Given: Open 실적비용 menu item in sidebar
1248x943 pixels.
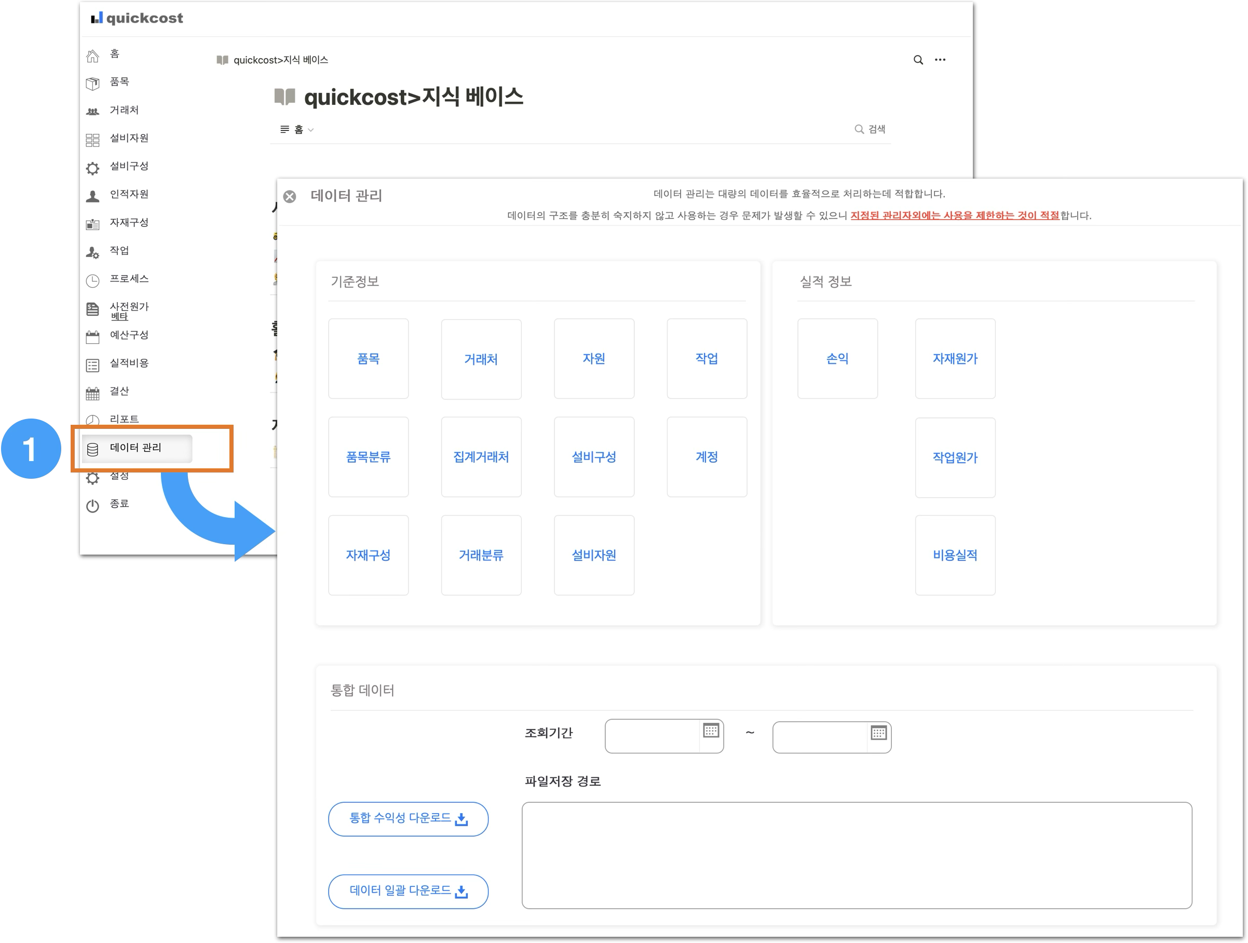Looking at the screenshot, I should (x=129, y=363).
